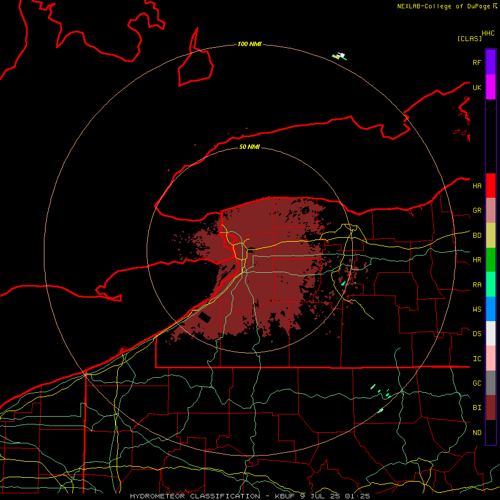Click the BI legend label
The height and width of the screenshot is (500, 500).
(477, 408)
